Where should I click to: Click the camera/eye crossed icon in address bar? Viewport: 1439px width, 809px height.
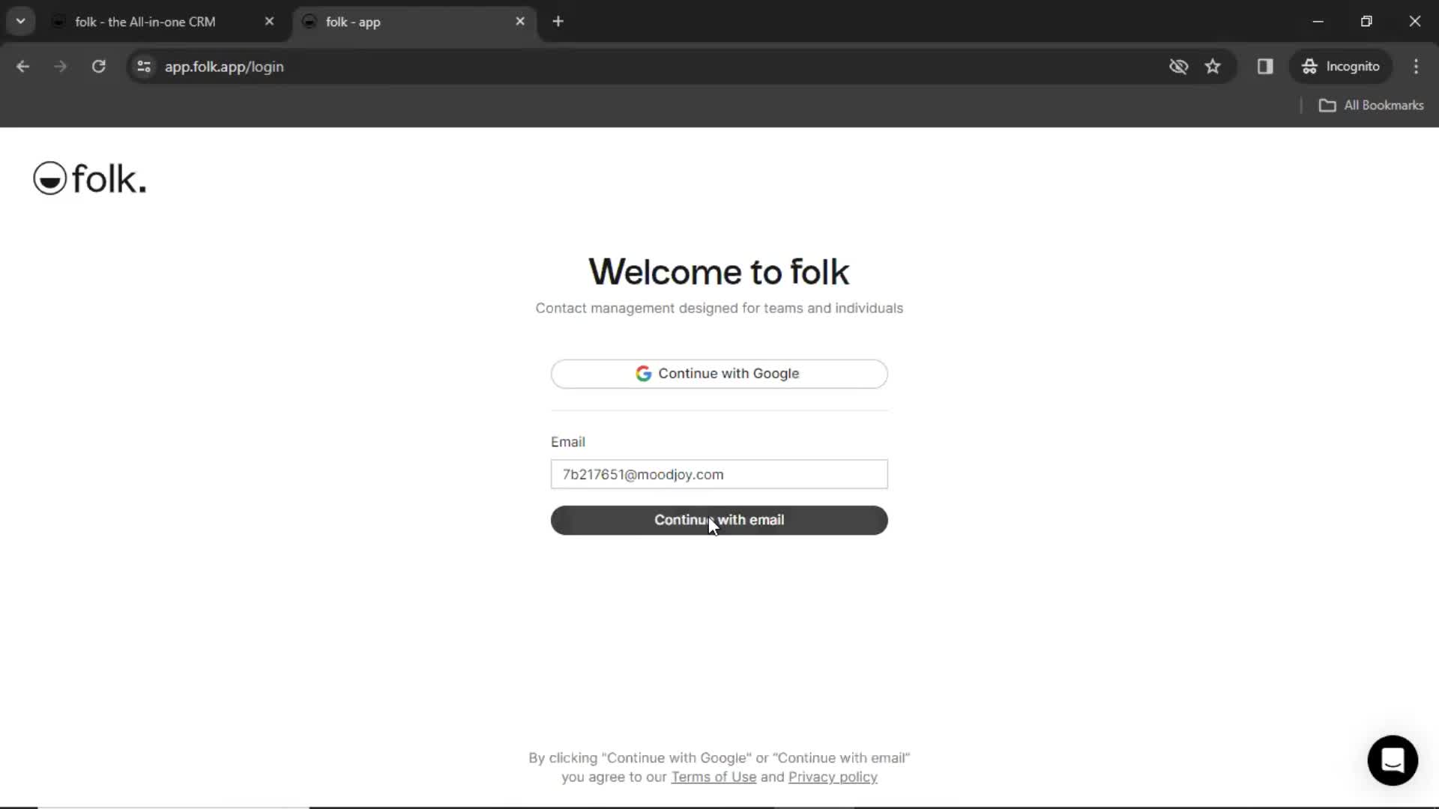[1178, 66]
